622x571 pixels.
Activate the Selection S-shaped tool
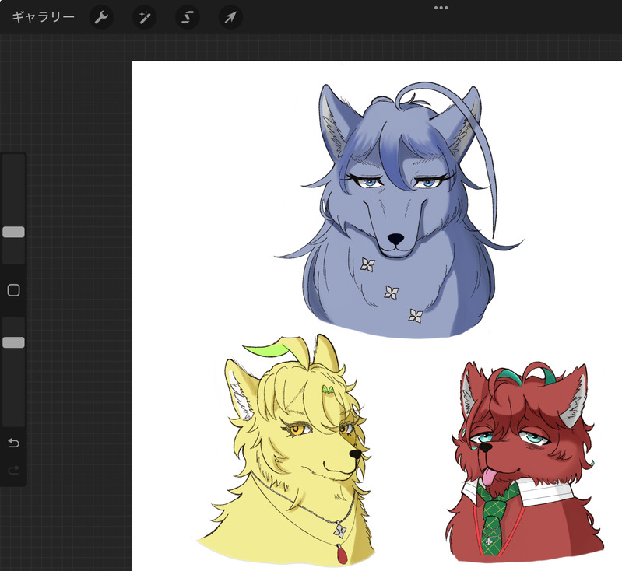(x=188, y=17)
